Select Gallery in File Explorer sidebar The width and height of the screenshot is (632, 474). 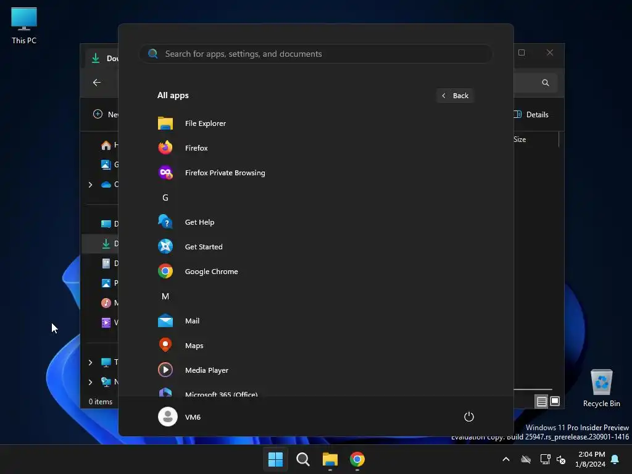109,164
